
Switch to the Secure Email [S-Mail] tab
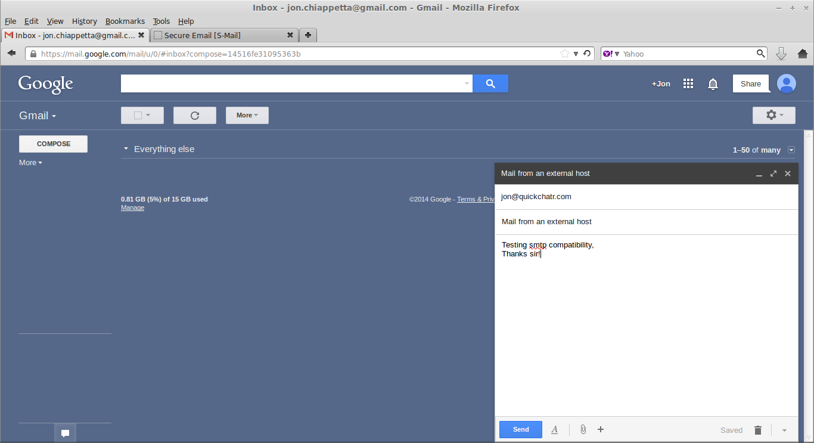[223, 35]
